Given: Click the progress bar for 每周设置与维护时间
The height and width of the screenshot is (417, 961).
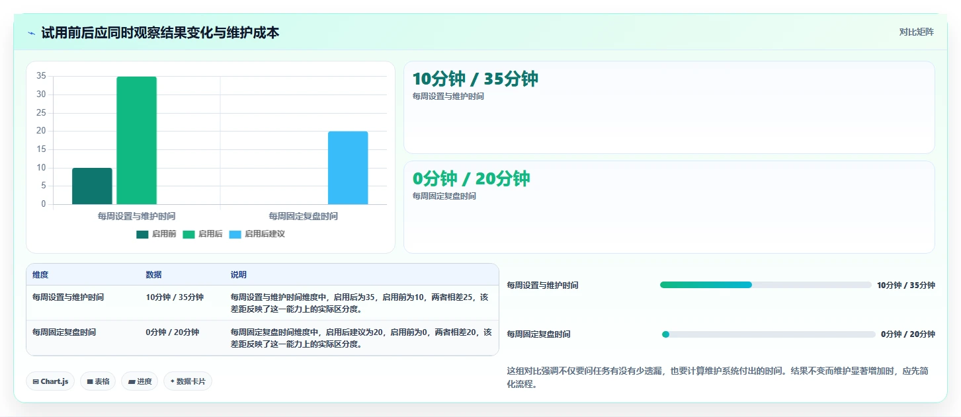Looking at the screenshot, I should pos(765,285).
